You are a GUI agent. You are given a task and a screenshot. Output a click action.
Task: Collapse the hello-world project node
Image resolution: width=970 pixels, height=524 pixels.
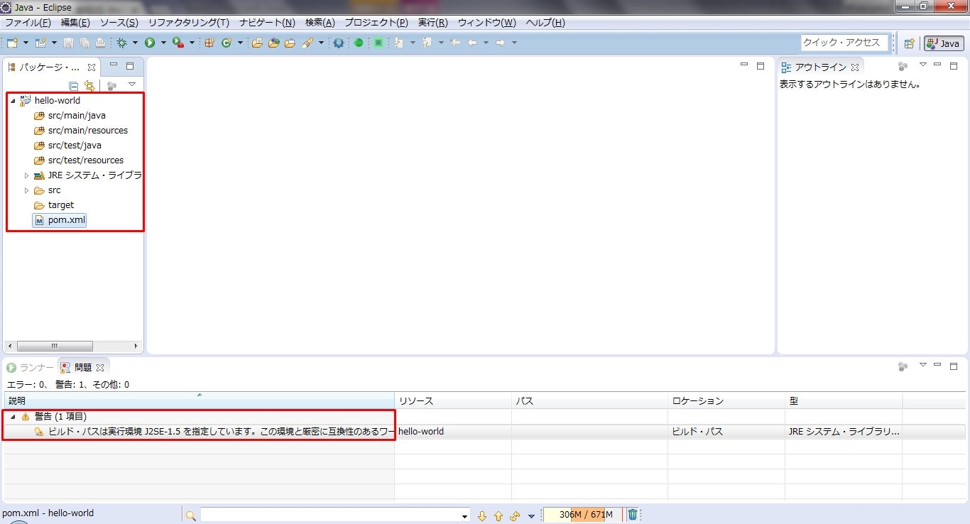pyautogui.click(x=13, y=101)
